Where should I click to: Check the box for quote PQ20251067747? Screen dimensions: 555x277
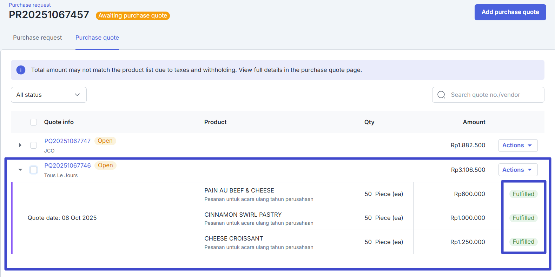click(34, 145)
